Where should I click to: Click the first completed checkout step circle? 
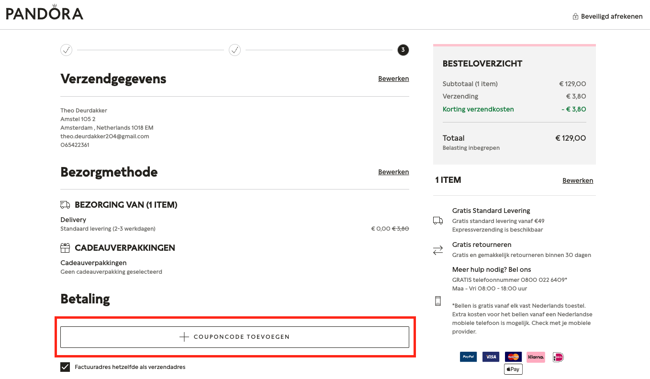click(x=66, y=50)
